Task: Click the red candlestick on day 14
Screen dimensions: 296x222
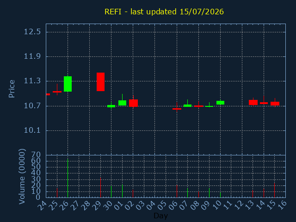Action: (264, 103)
